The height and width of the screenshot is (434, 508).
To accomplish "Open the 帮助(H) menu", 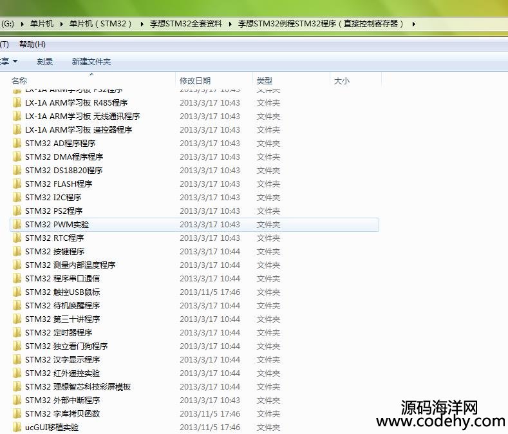I will (x=32, y=44).
